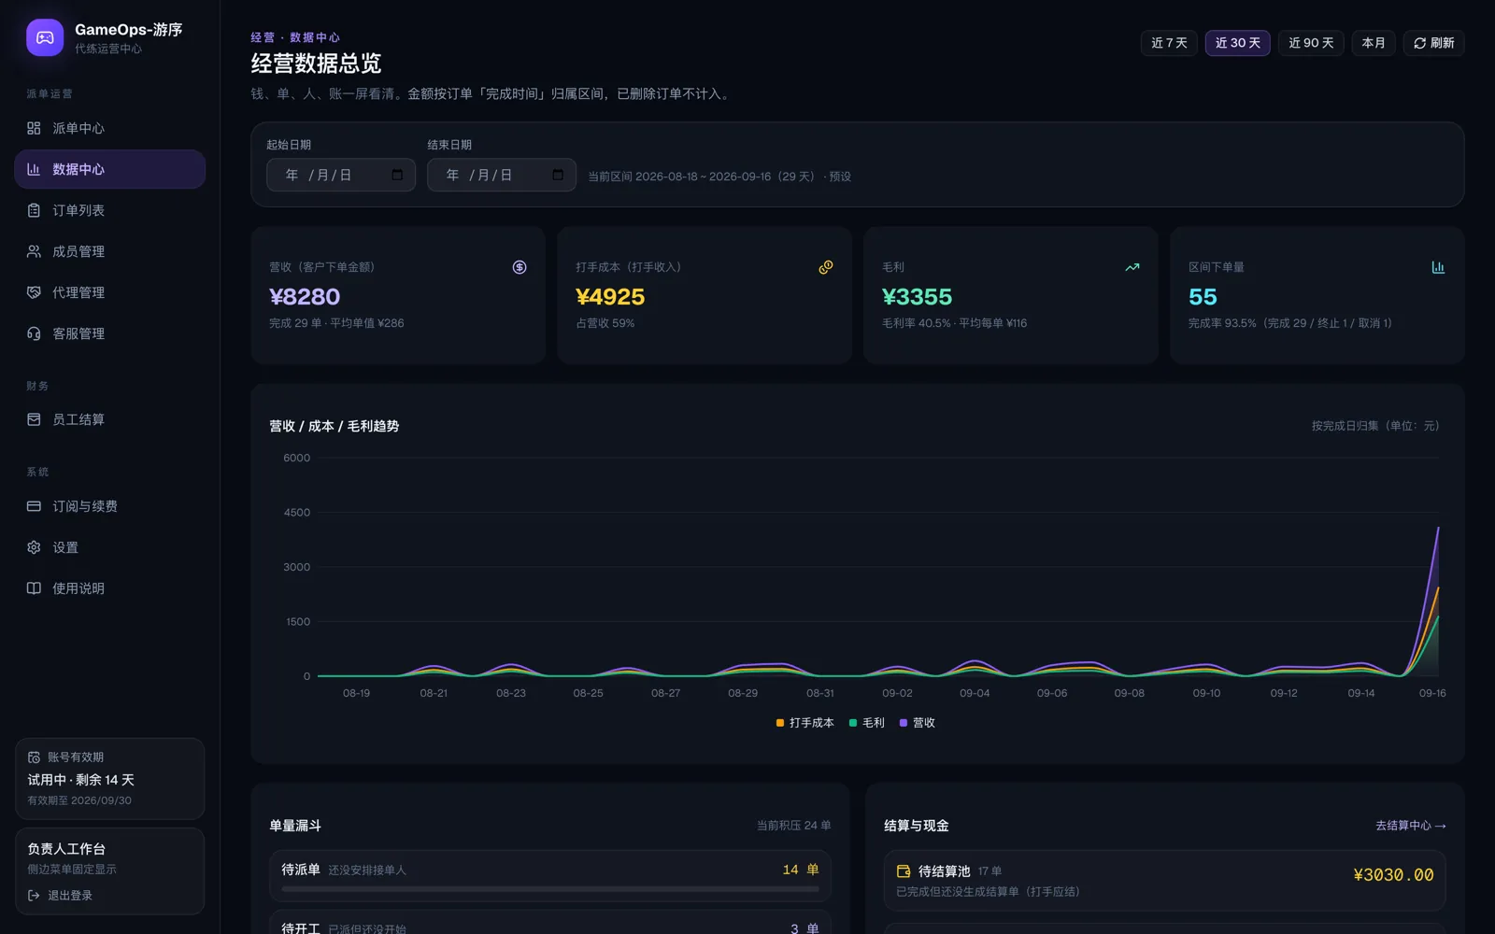1495x934 pixels.
Task: Select the 近 30 天 range button
Action: 1237,43
